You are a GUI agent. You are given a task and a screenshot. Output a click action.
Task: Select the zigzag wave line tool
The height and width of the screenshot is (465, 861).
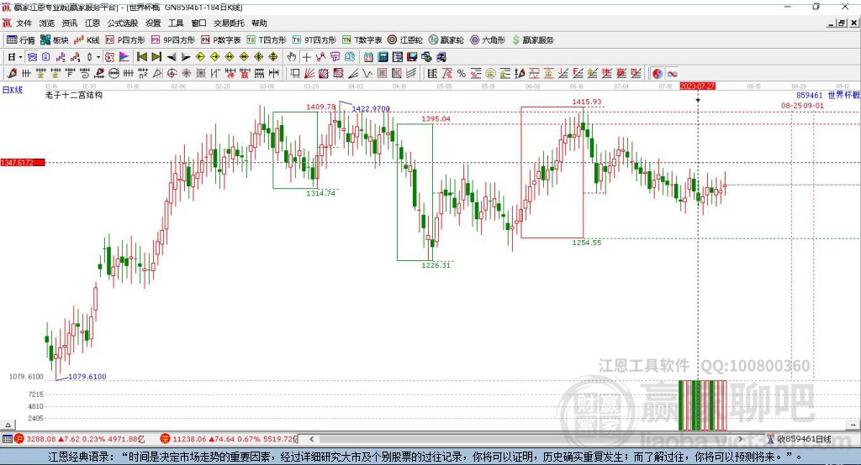tap(367, 74)
